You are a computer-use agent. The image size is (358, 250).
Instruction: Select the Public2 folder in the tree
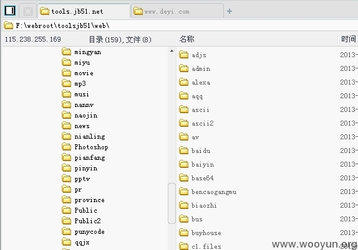click(x=81, y=221)
